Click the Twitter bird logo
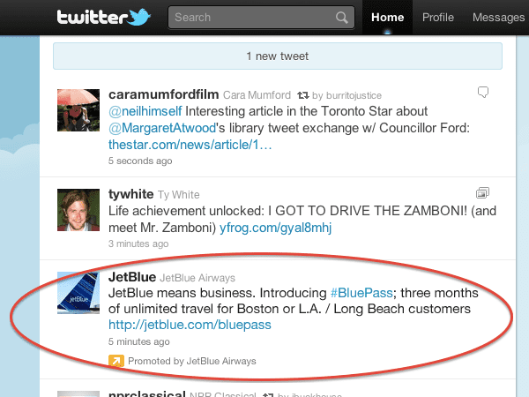529x397 pixels. tap(139, 17)
